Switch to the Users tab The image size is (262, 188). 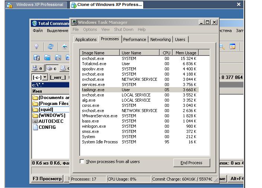point(180,39)
